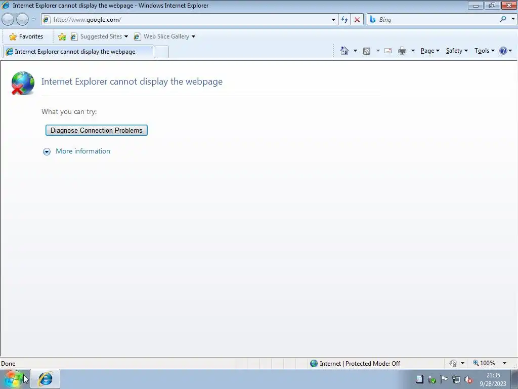This screenshot has width=518, height=389.
Task: Click the network tray icon
Action: [x=456, y=380]
